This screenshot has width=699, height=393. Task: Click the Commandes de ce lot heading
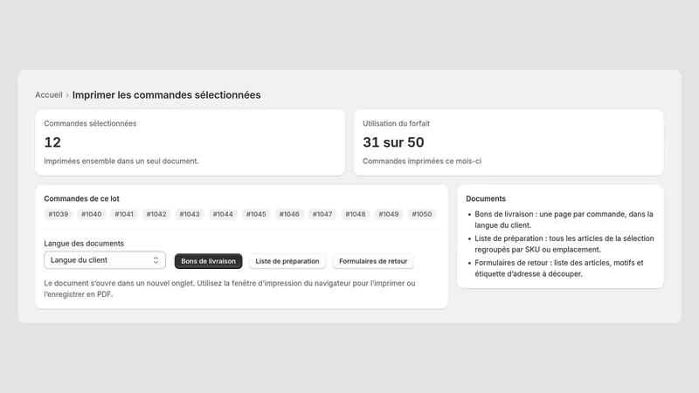[81, 199]
